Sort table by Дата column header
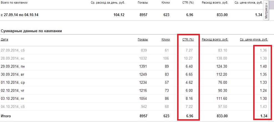Image resolution: width=274 pixels, height=122 pixels. 4,40
